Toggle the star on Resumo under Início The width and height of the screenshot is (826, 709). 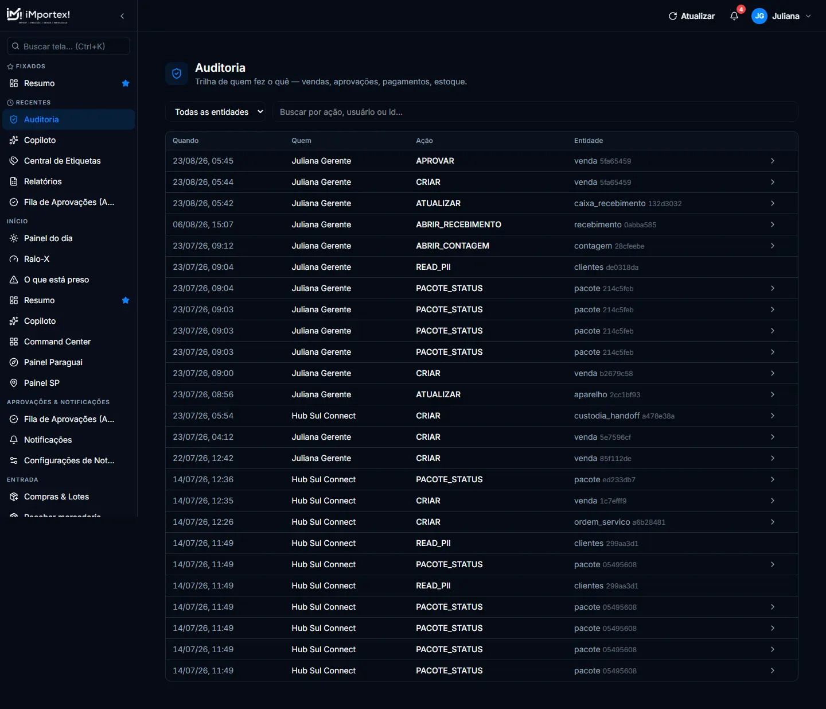[x=126, y=300]
